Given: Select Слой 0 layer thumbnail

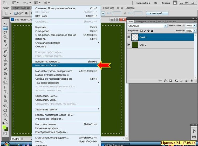Looking at the screenshot, I should point(135,45).
